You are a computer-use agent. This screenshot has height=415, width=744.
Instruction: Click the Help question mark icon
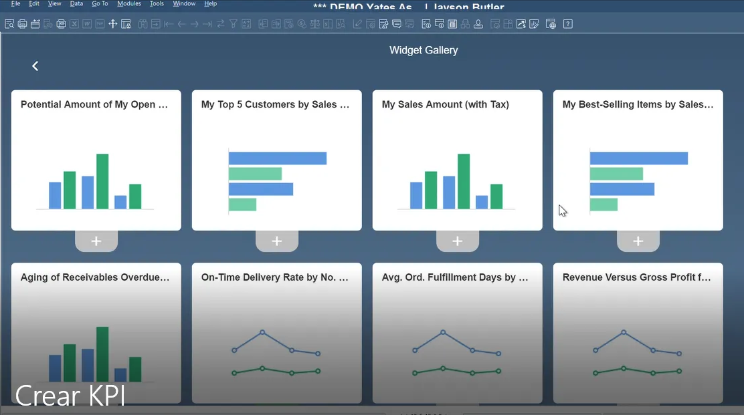(568, 24)
